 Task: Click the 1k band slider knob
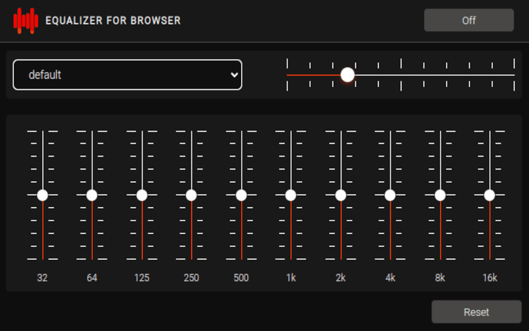pyautogui.click(x=291, y=195)
